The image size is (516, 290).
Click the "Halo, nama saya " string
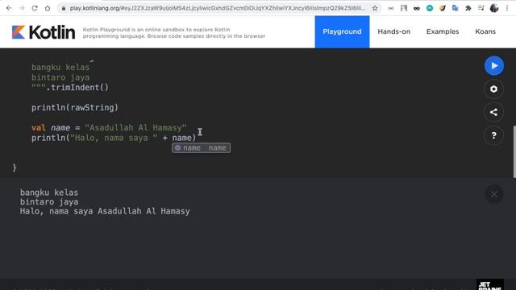point(114,138)
